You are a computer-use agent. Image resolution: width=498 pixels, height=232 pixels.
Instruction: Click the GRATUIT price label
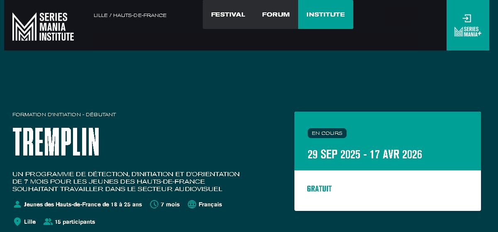[319, 189]
